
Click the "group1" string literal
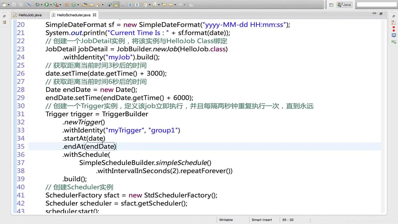click(x=163, y=130)
